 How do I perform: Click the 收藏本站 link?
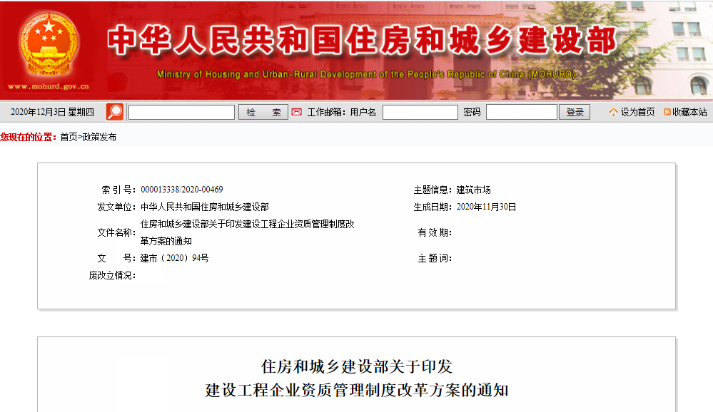pyautogui.click(x=689, y=112)
